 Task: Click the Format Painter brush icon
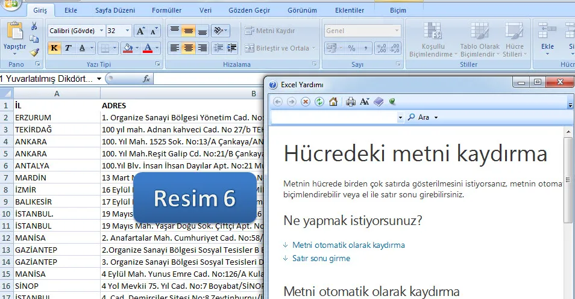pos(34,52)
